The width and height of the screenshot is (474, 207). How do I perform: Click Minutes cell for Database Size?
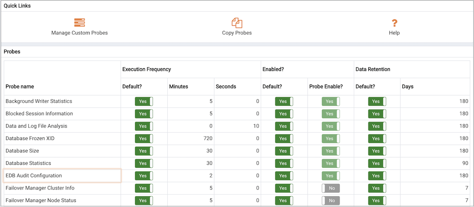[x=191, y=151]
